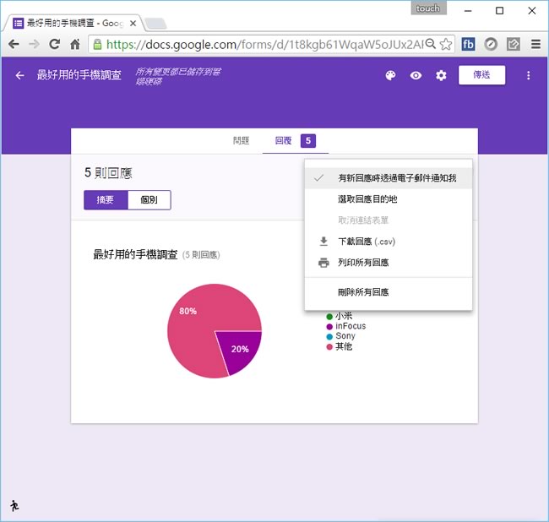Click the fb extension icon
549x522 pixels.
(468, 44)
